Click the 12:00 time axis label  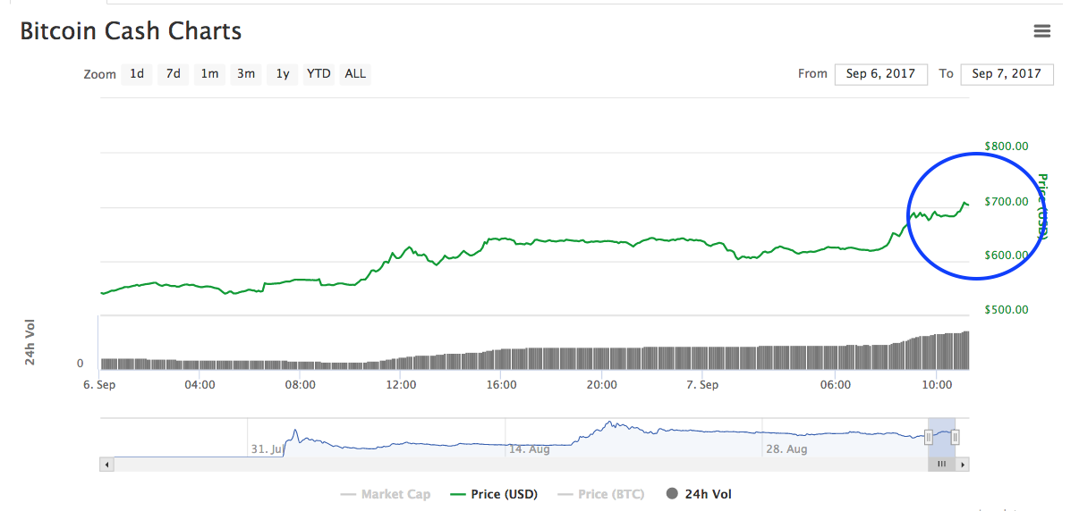tap(401, 385)
